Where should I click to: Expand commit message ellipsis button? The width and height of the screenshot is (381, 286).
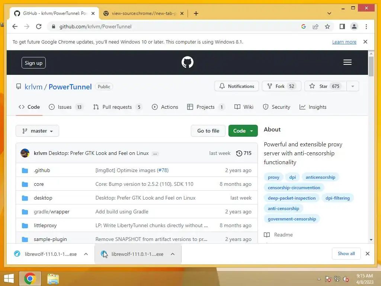tap(155, 153)
